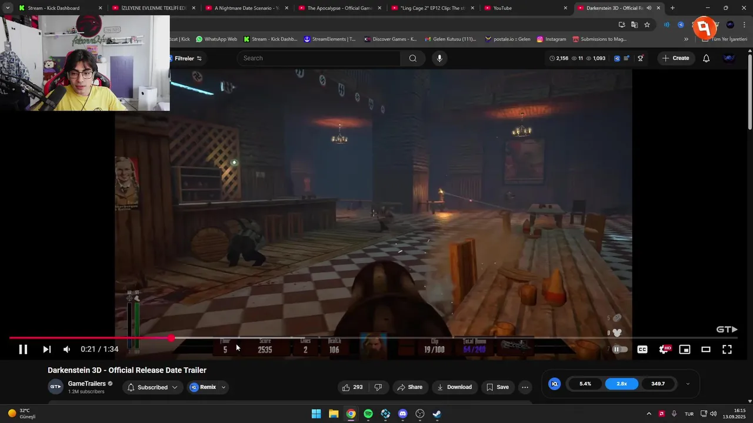Share the Darkenstein 3D trailer

coord(409,387)
